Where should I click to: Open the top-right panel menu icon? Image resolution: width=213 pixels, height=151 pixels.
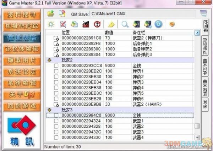click(x=203, y=13)
